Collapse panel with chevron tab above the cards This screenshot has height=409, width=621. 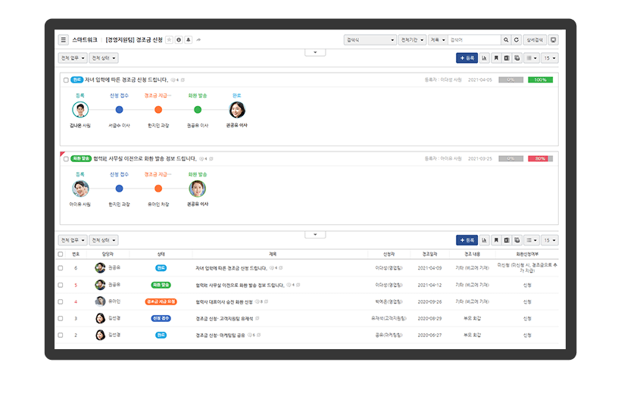(x=315, y=52)
